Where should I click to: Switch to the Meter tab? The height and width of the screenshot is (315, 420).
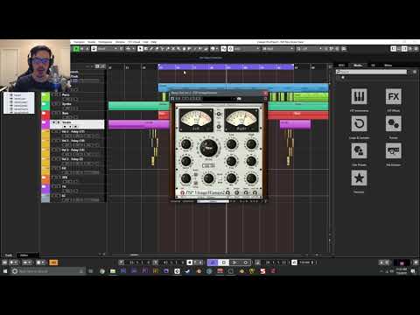coord(388,66)
